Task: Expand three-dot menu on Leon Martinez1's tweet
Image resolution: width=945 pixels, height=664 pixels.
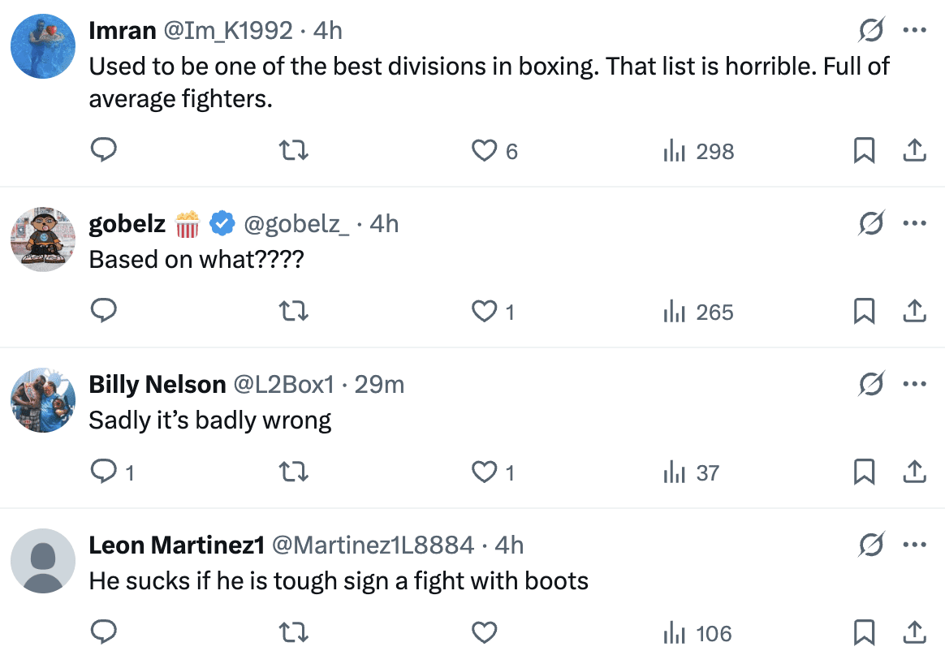Action: [x=914, y=545]
